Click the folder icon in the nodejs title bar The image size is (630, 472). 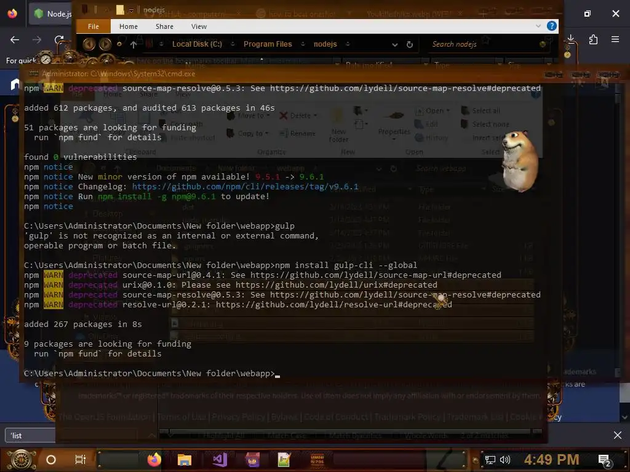coord(120,10)
